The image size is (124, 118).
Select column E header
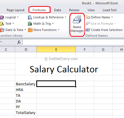tap(56, 49)
